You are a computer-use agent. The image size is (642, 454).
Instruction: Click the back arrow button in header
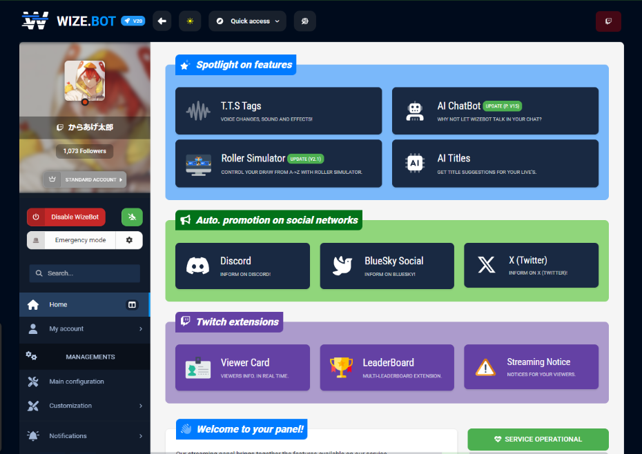[162, 21]
